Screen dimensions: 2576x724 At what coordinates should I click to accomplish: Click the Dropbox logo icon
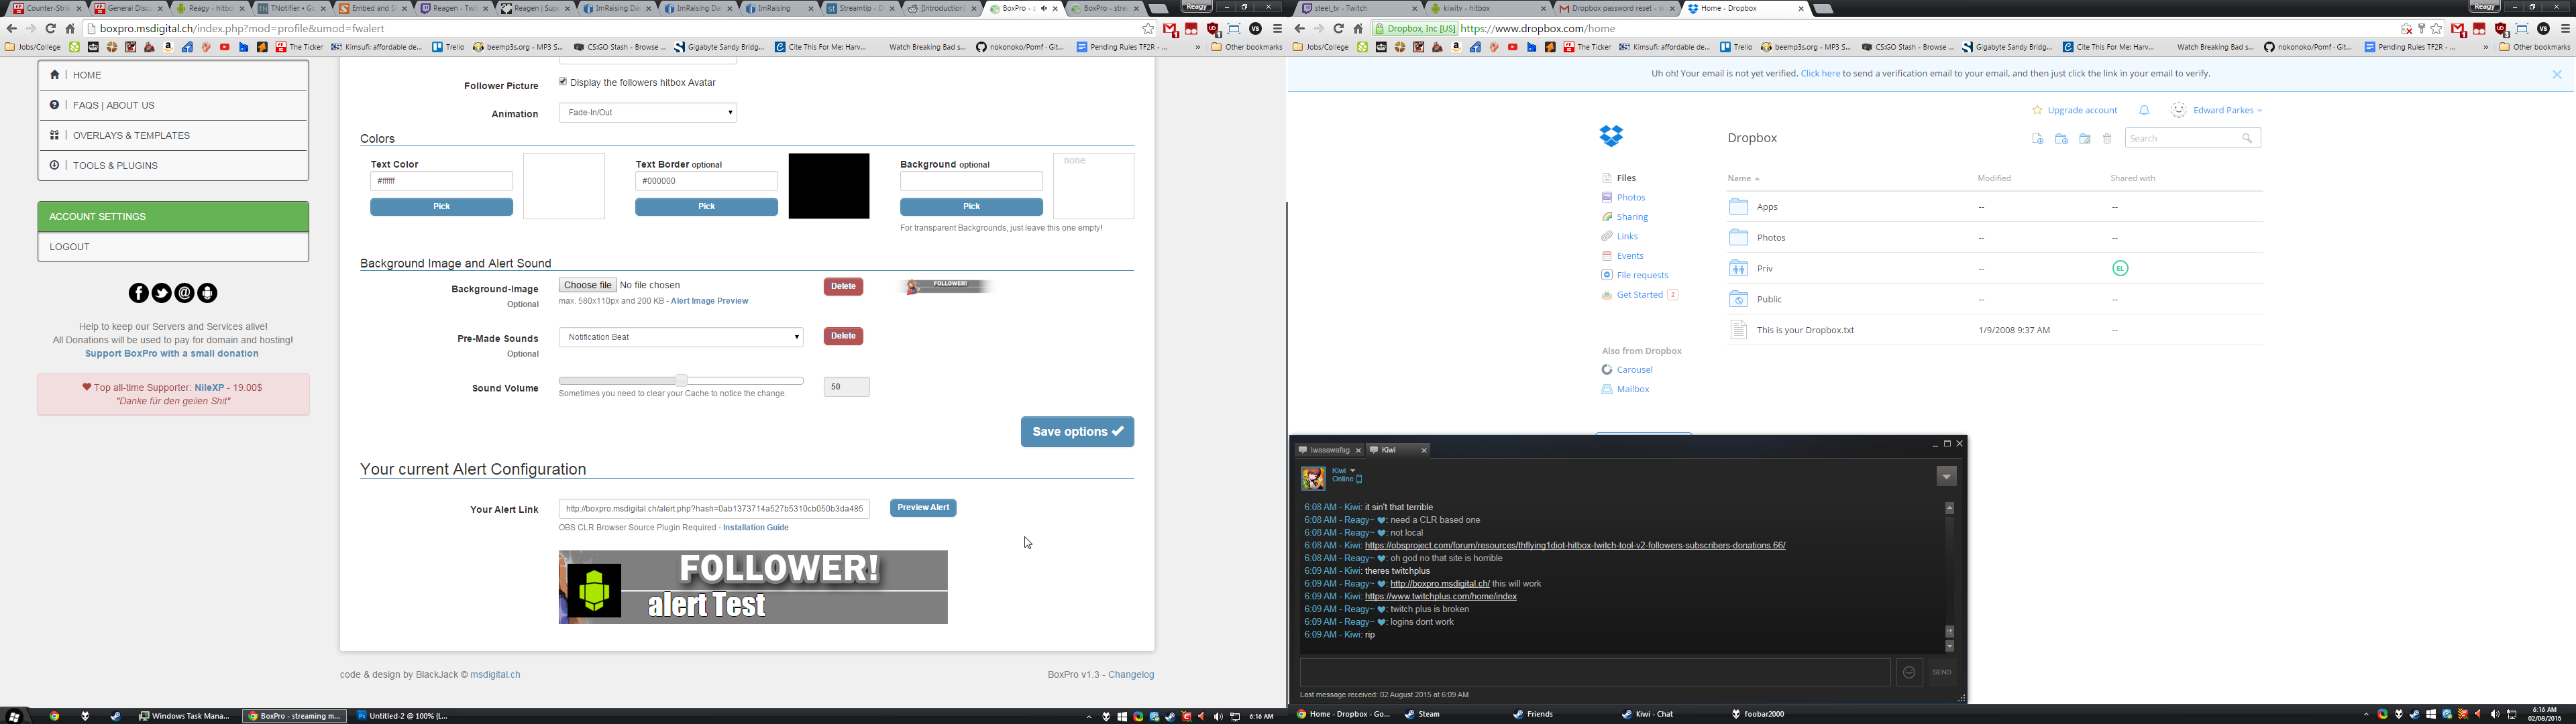pos(1611,136)
